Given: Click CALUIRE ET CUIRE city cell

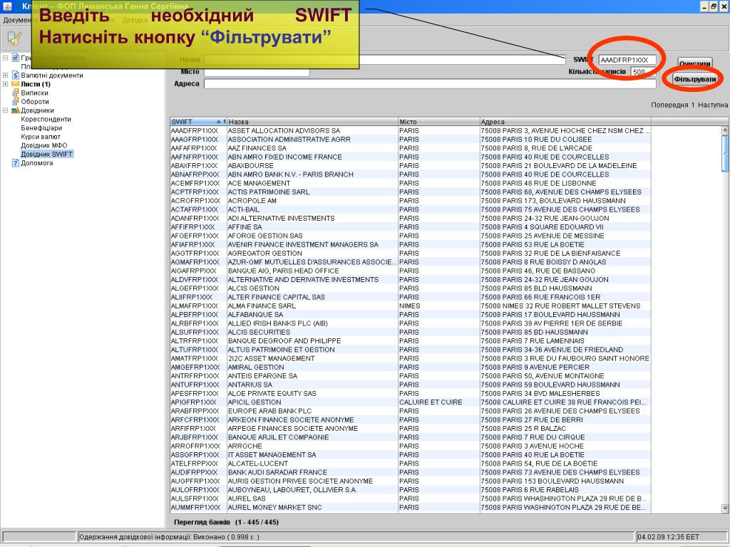Looking at the screenshot, I should [x=438, y=402].
